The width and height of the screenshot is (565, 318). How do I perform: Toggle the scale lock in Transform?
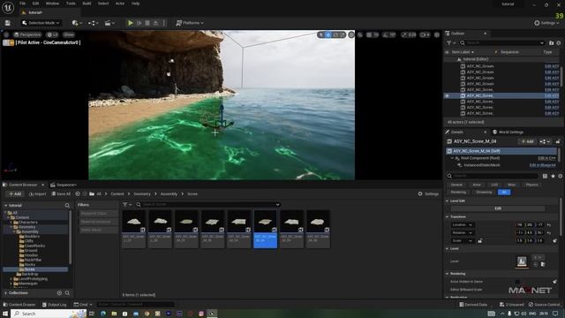[x=480, y=240]
